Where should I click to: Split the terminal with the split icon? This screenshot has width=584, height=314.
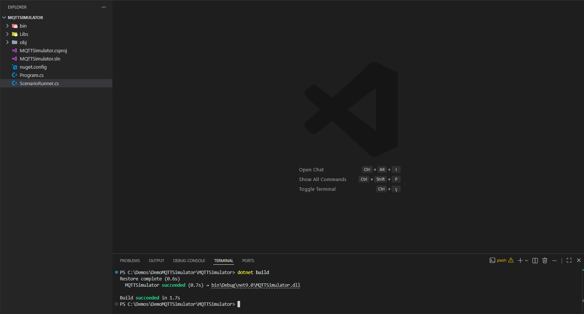535,261
